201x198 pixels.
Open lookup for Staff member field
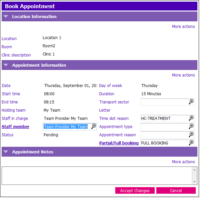tap(94, 127)
